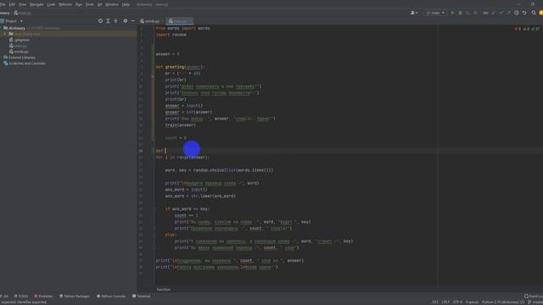Open the user account dropdown
This screenshot has height=305, width=543.
414,13
